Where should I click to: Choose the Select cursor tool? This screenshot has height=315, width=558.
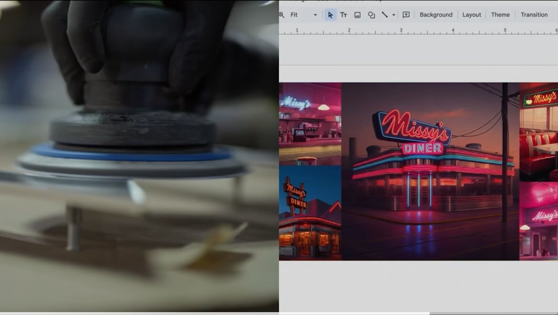click(330, 15)
